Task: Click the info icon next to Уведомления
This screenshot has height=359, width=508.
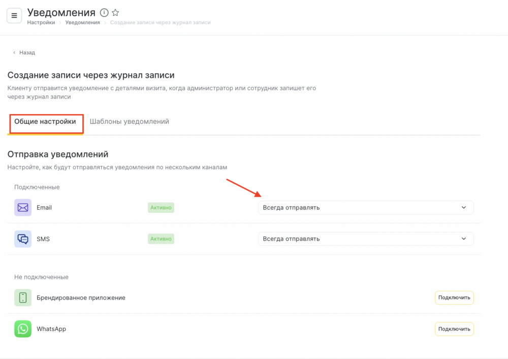Action: tap(104, 13)
